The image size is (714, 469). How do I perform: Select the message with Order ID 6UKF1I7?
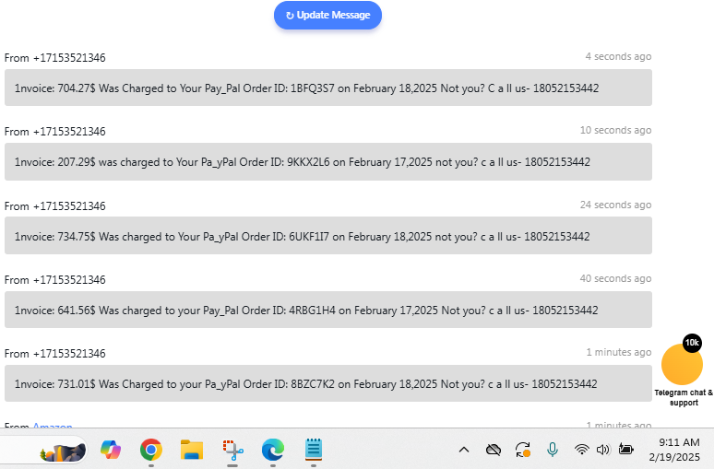coord(328,236)
